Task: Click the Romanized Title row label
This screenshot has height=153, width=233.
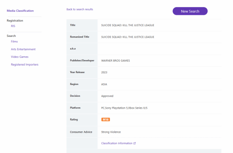Action: point(80,37)
